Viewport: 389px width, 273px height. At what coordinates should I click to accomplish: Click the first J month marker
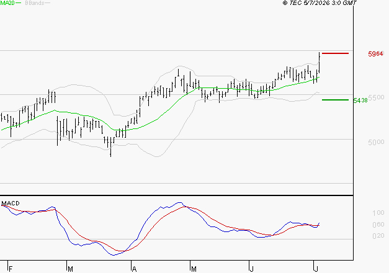click(252, 269)
